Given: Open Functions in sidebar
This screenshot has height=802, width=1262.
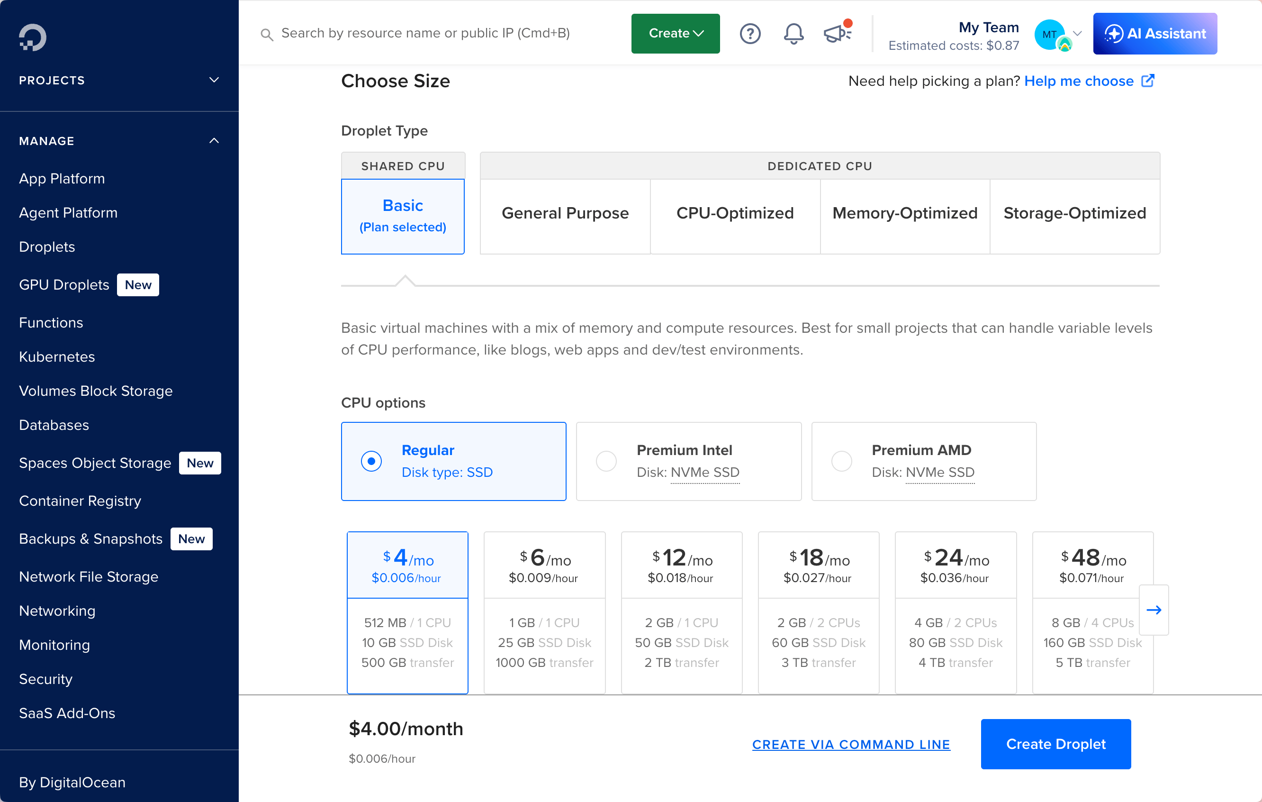Looking at the screenshot, I should [51, 322].
